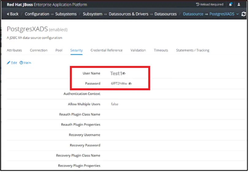Open the Help link
This screenshot has height=172, width=249.
coord(25,63)
